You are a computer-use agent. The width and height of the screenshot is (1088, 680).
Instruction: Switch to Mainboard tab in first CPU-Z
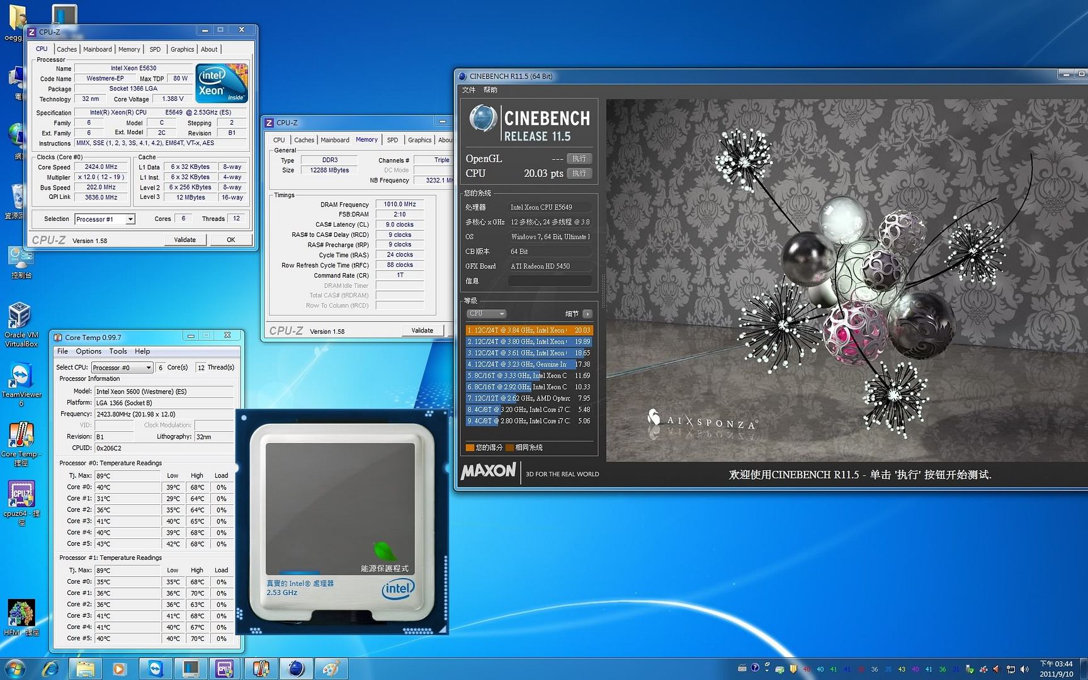98,49
